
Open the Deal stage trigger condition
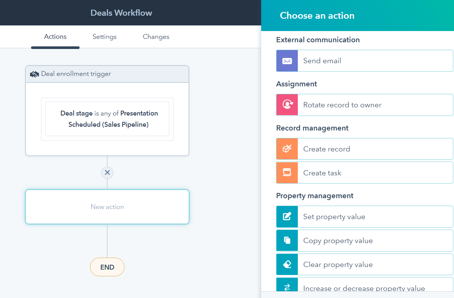[x=107, y=119]
